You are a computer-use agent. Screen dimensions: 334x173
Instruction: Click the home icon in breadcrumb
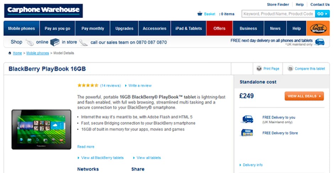click(10, 53)
